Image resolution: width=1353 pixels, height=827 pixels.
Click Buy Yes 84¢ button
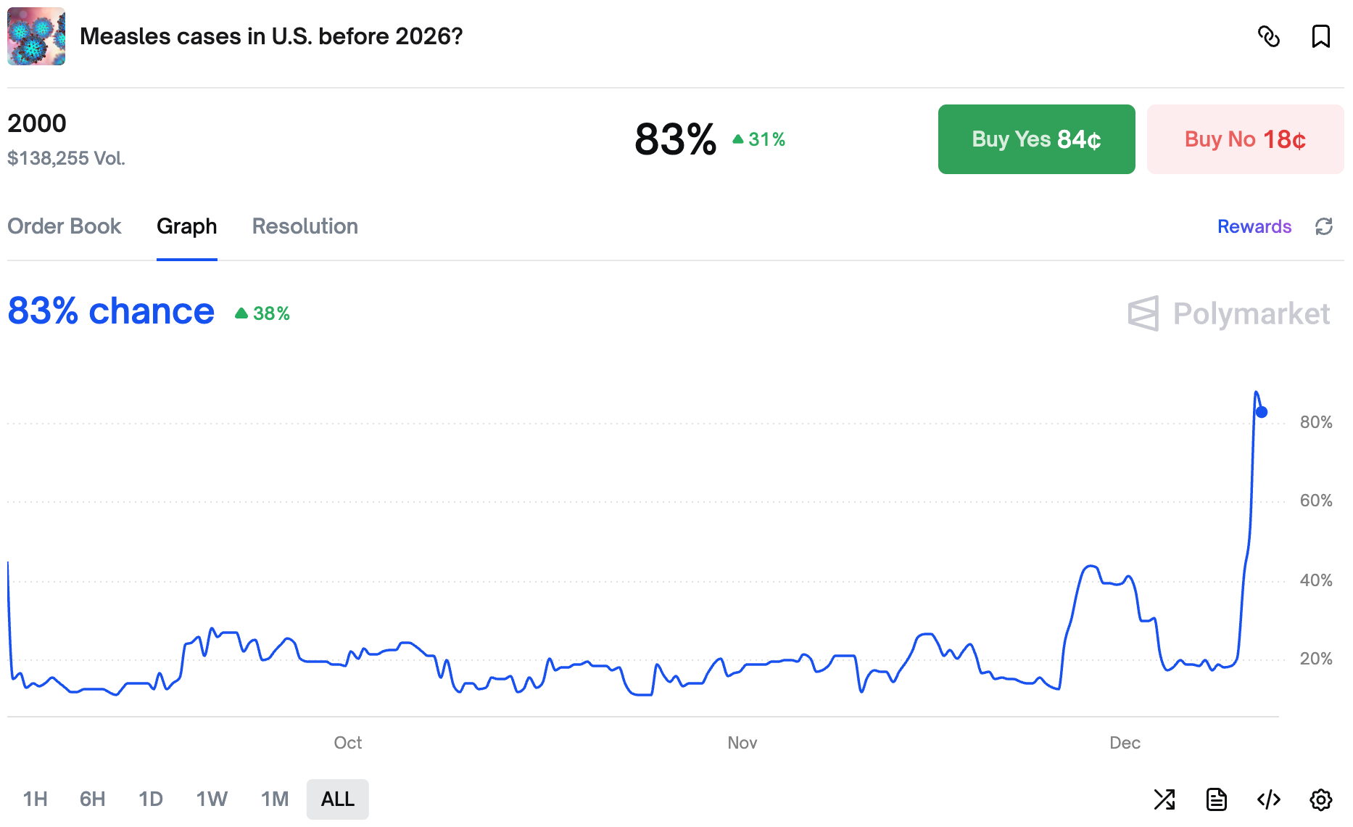1036,139
